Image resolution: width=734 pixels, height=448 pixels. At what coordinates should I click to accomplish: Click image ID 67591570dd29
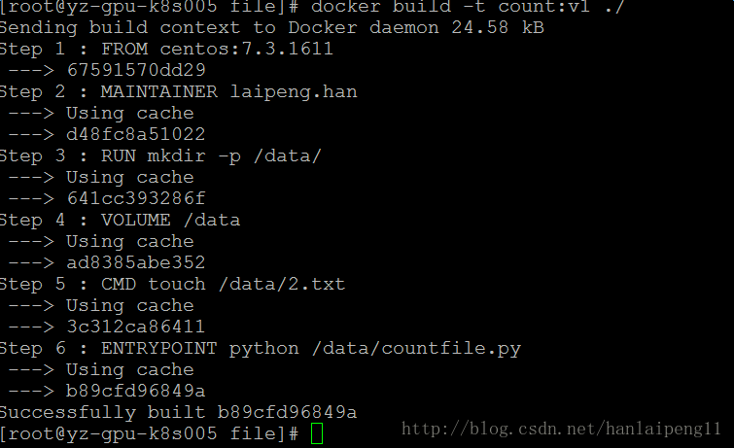tap(136, 70)
